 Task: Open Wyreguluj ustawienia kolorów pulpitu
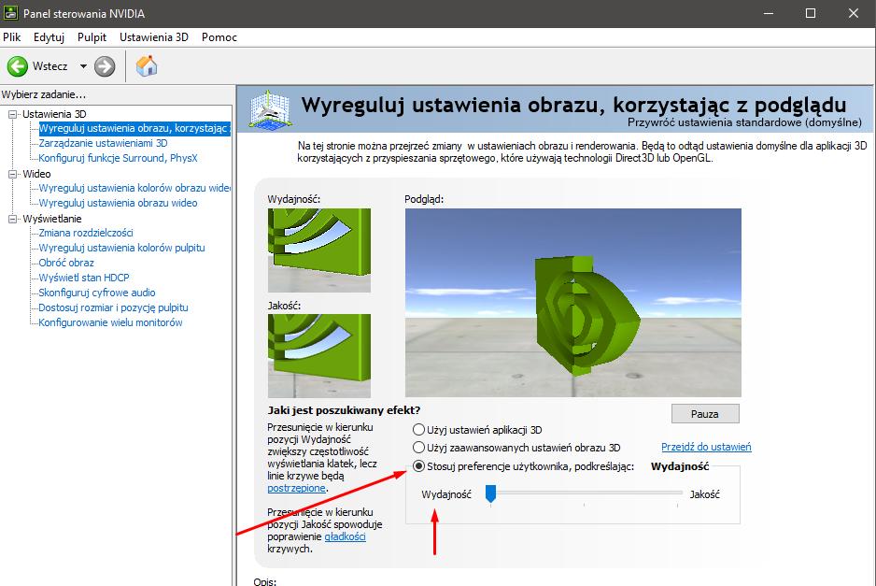pyautogui.click(x=121, y=248)
